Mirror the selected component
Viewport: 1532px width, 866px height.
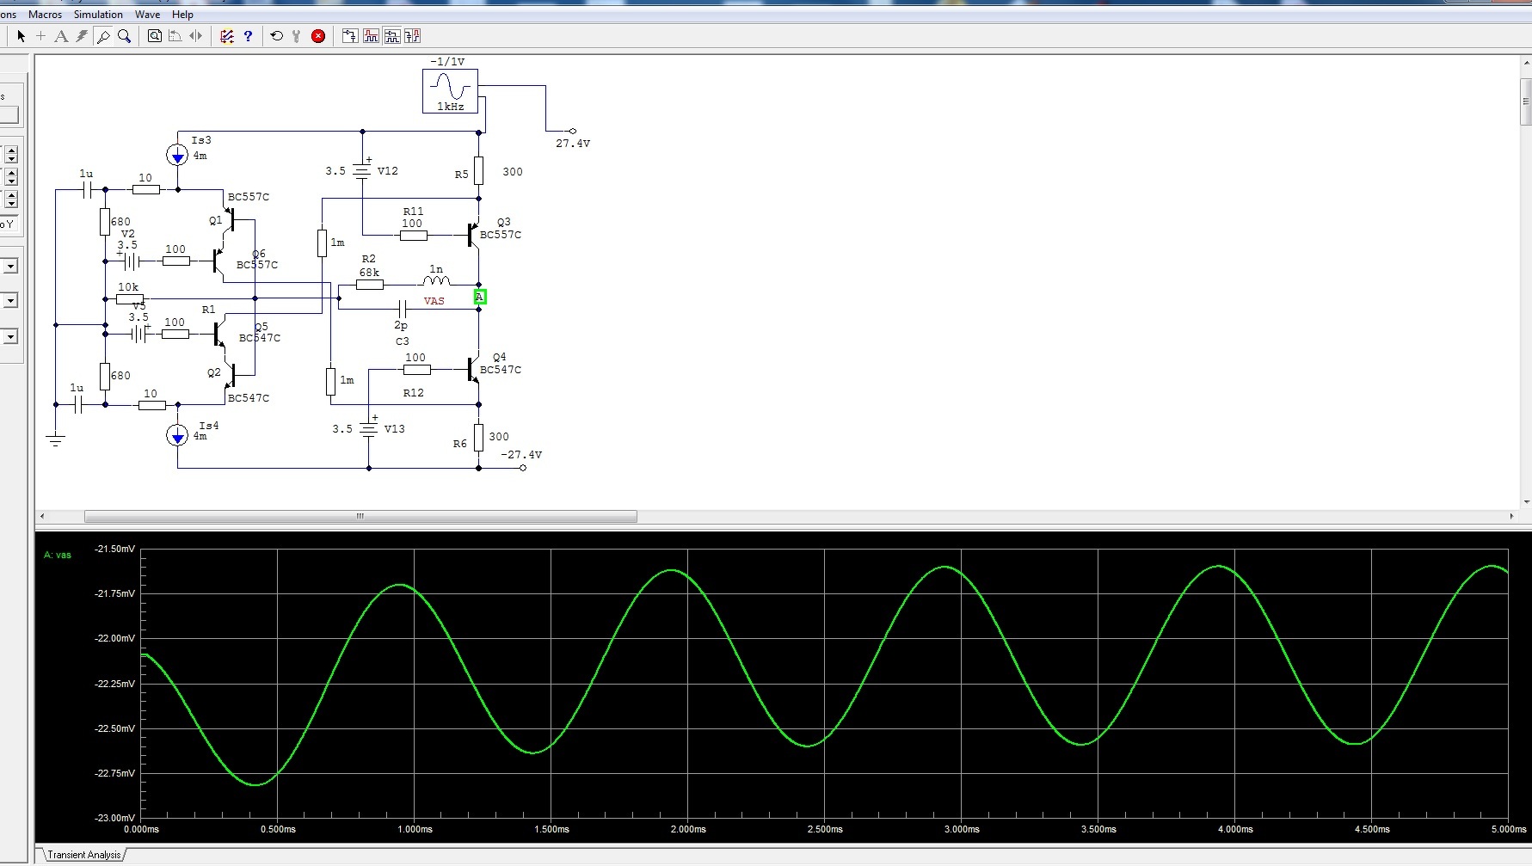click(x=196, y=36)
